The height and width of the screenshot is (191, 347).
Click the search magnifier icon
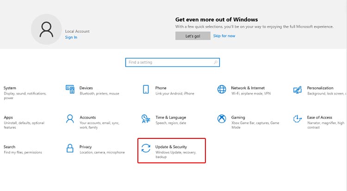click(x=216, y=62)
